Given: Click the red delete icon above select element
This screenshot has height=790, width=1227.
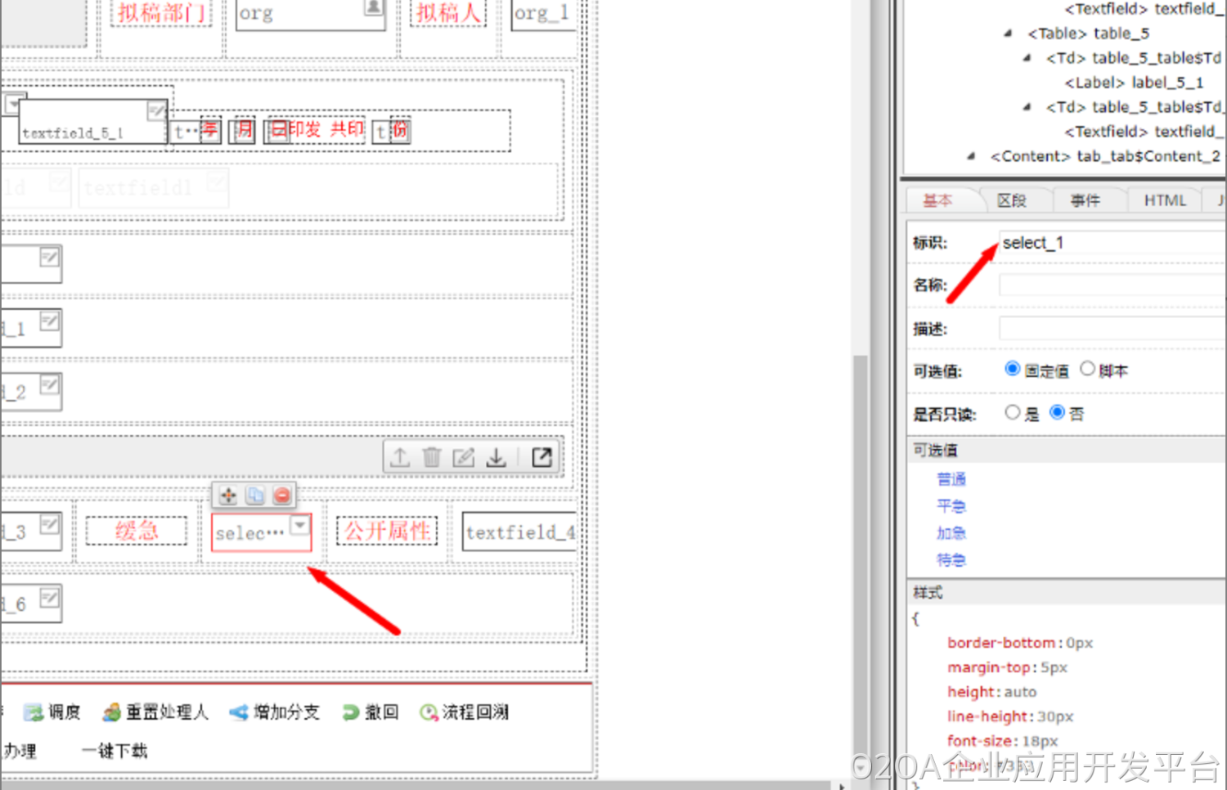Looking at the screenshot, I should pos(282,496).
